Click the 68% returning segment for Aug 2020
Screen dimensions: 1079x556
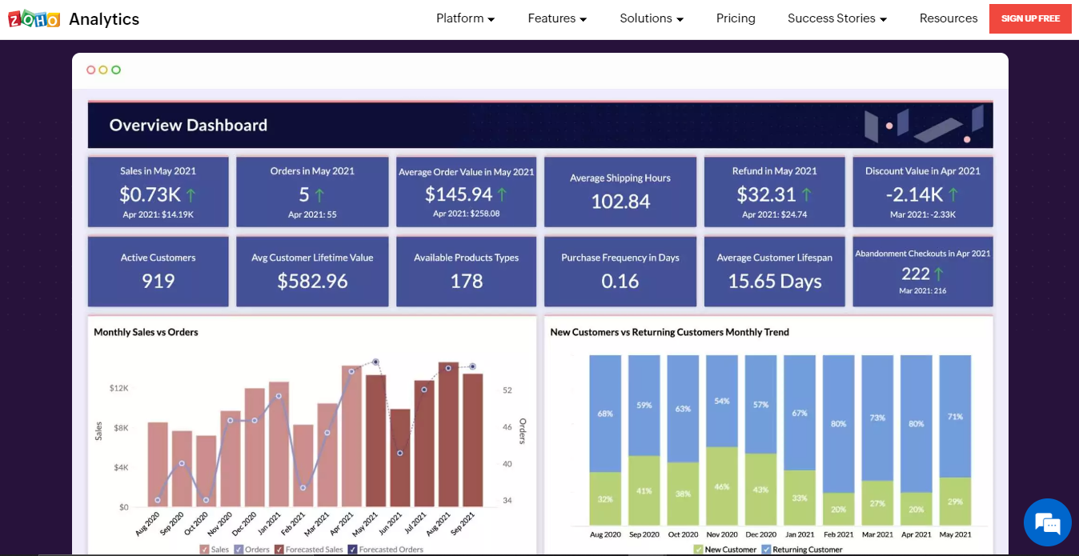(x=605, y=413)
